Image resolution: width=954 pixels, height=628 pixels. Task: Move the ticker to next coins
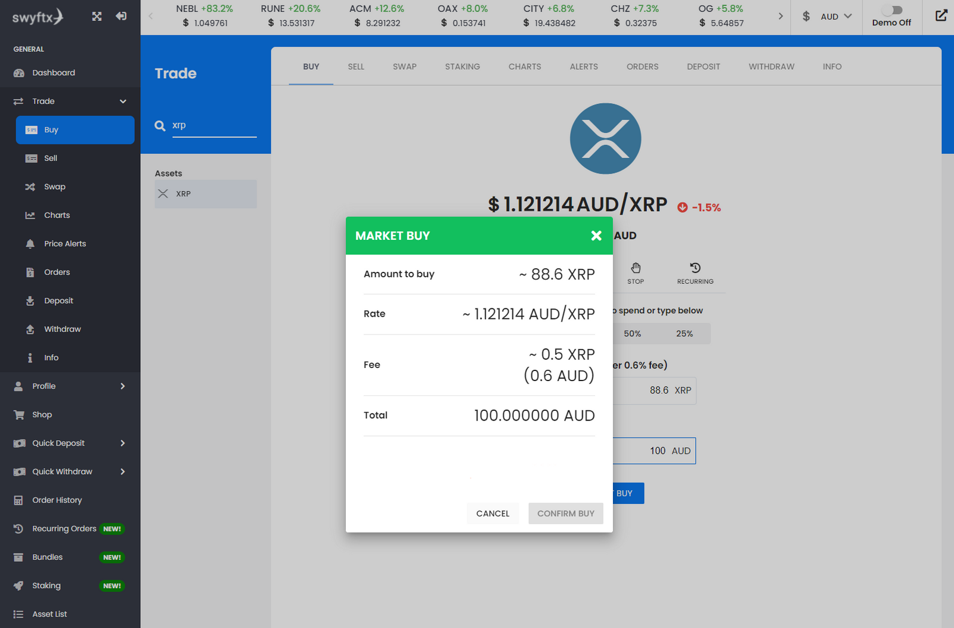click(x=780, y=16)
